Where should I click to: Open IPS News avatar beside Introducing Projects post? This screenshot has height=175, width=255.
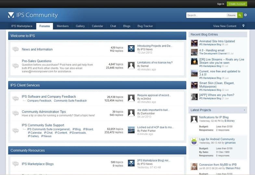click(131, 49)
